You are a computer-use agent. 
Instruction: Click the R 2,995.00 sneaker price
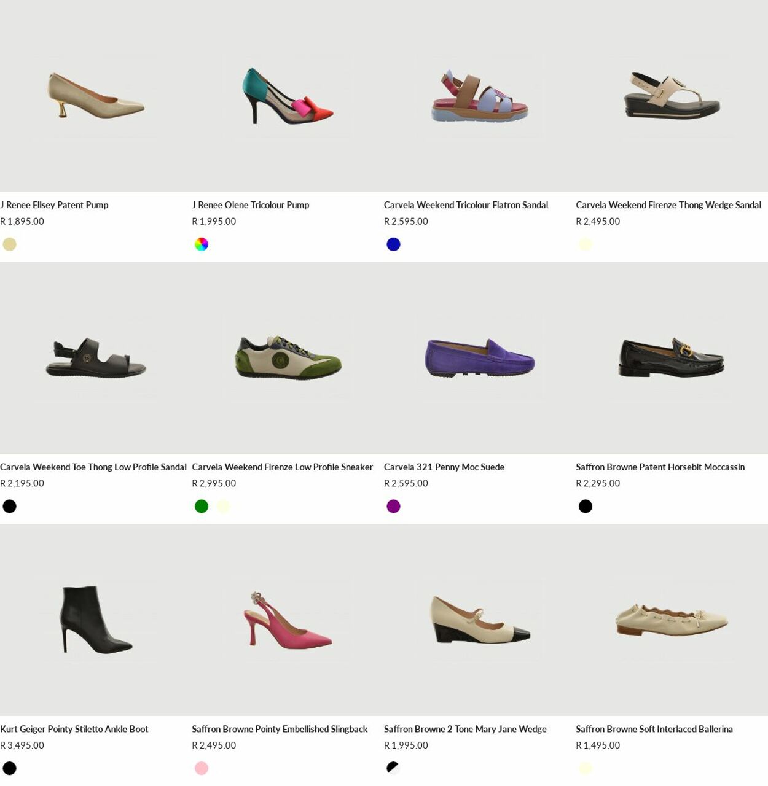coord(214,484)
